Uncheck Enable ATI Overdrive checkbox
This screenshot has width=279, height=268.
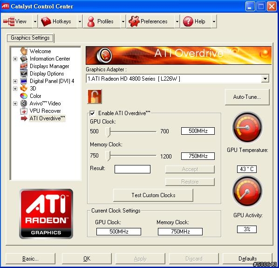coord(92,113)
